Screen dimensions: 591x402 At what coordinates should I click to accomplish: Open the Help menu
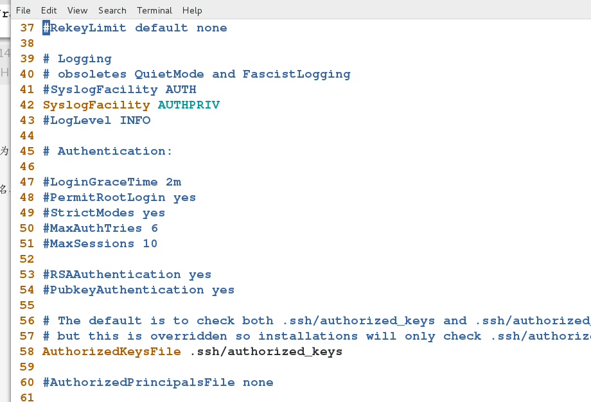coord(191,10)
